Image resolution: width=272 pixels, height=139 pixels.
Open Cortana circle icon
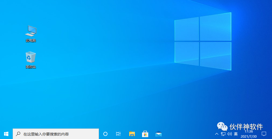point(105,134)
